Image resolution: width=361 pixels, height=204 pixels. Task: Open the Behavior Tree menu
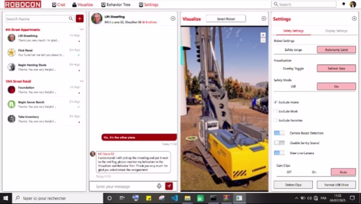[x=116, y=5]
